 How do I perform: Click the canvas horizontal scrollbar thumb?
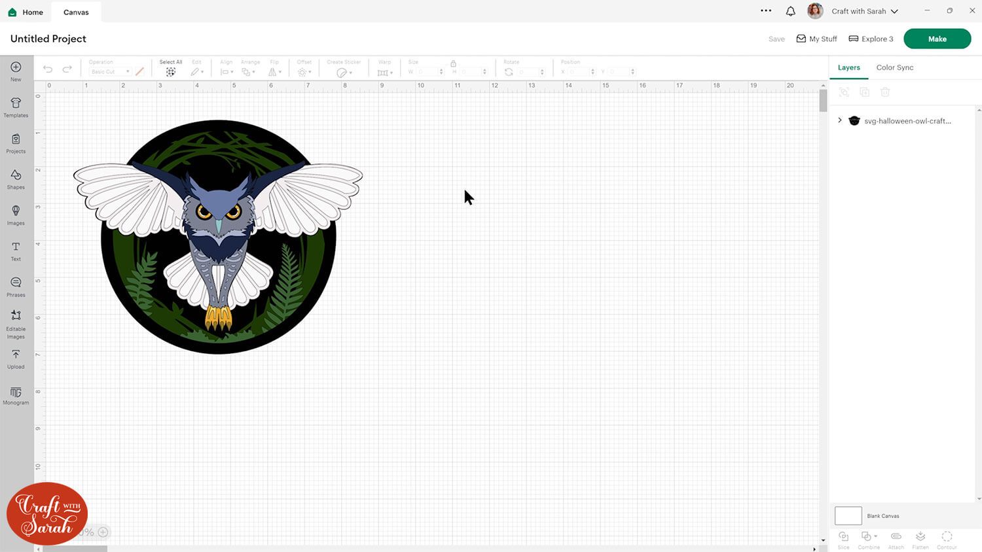(x=75, y=549)
